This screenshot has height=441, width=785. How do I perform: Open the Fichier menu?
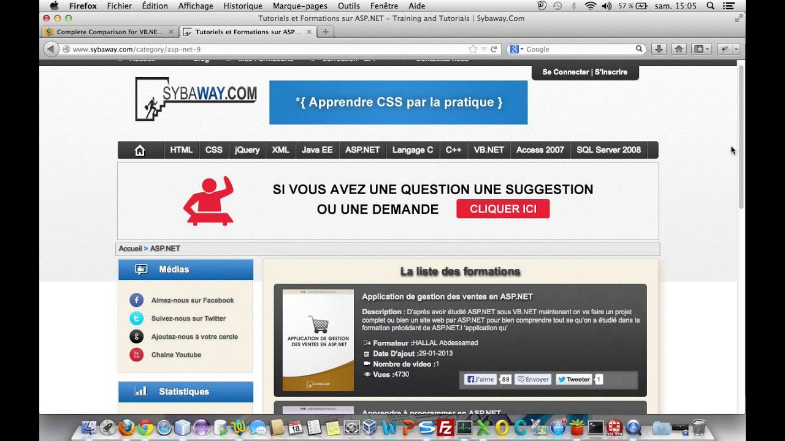[119, 6]
